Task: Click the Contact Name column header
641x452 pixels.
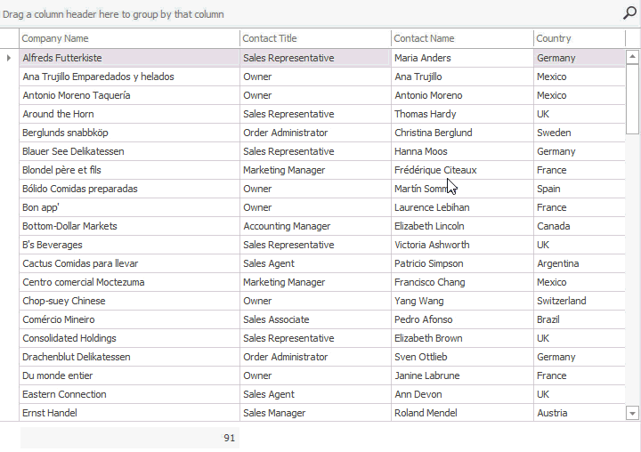Action: (x=462, y=38)
